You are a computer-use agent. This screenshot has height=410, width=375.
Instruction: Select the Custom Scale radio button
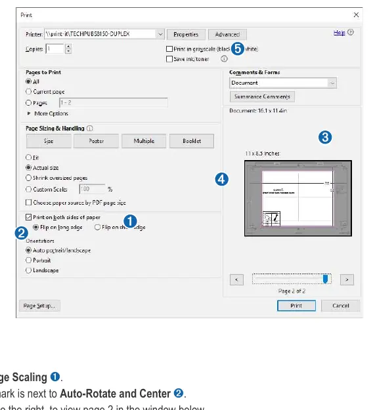click(28, 189)
